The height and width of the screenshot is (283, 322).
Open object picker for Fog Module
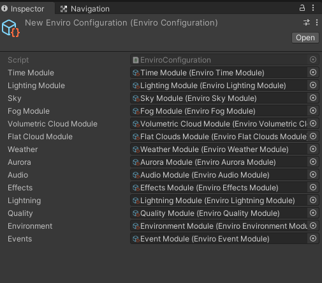point(313,111)
